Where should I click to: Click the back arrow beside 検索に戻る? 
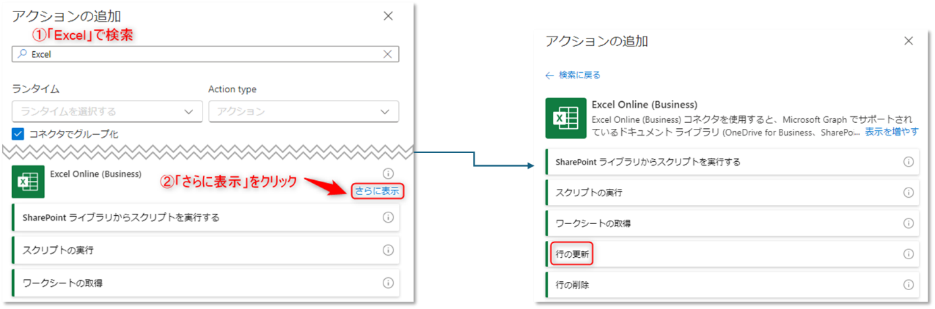click(x=550, y=75)
